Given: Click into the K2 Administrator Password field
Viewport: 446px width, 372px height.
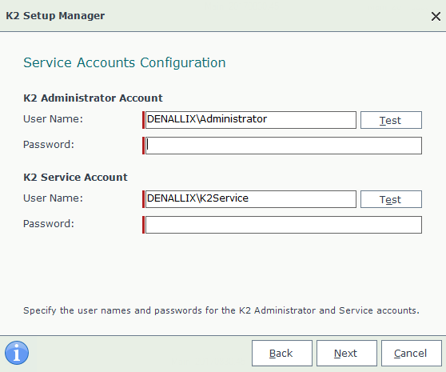Looking at the screenshot, I should tap(283, 146).
